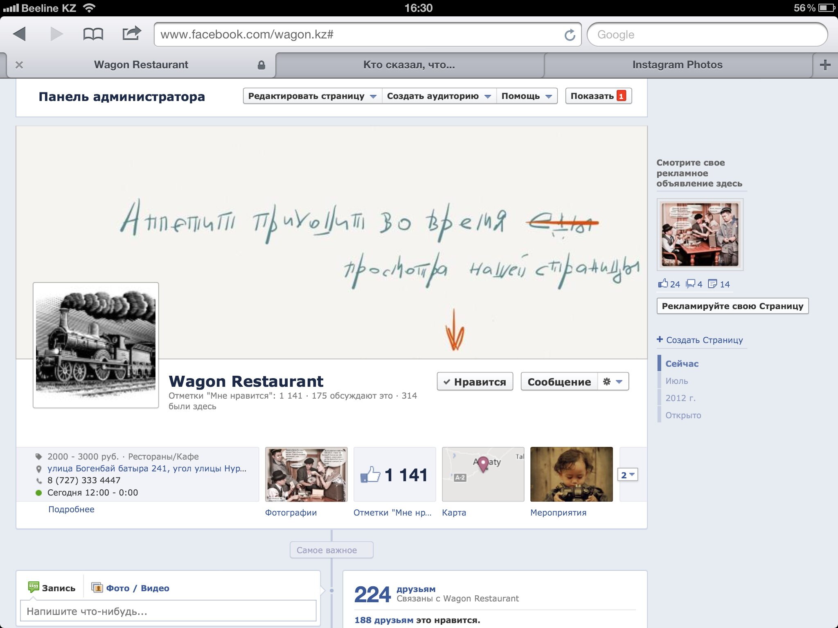The height and width of the screenshot is (628, 838).
Task: Open the 188 друзьям link
Action: 384,620
